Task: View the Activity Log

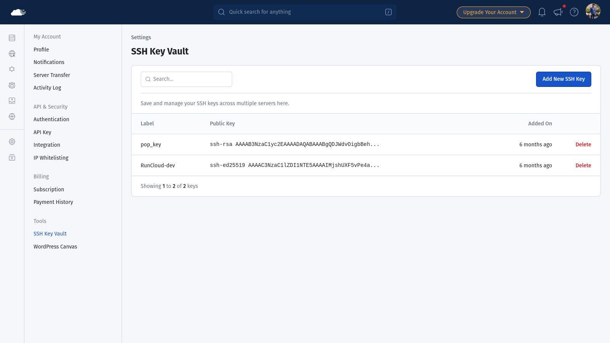Action: pyautogui.click(x=47, y=88)
